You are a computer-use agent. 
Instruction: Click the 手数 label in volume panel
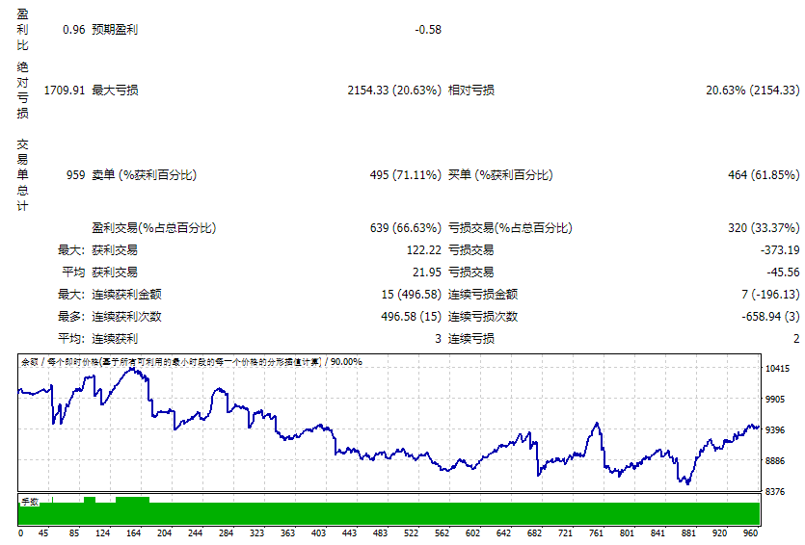point(30,502)
